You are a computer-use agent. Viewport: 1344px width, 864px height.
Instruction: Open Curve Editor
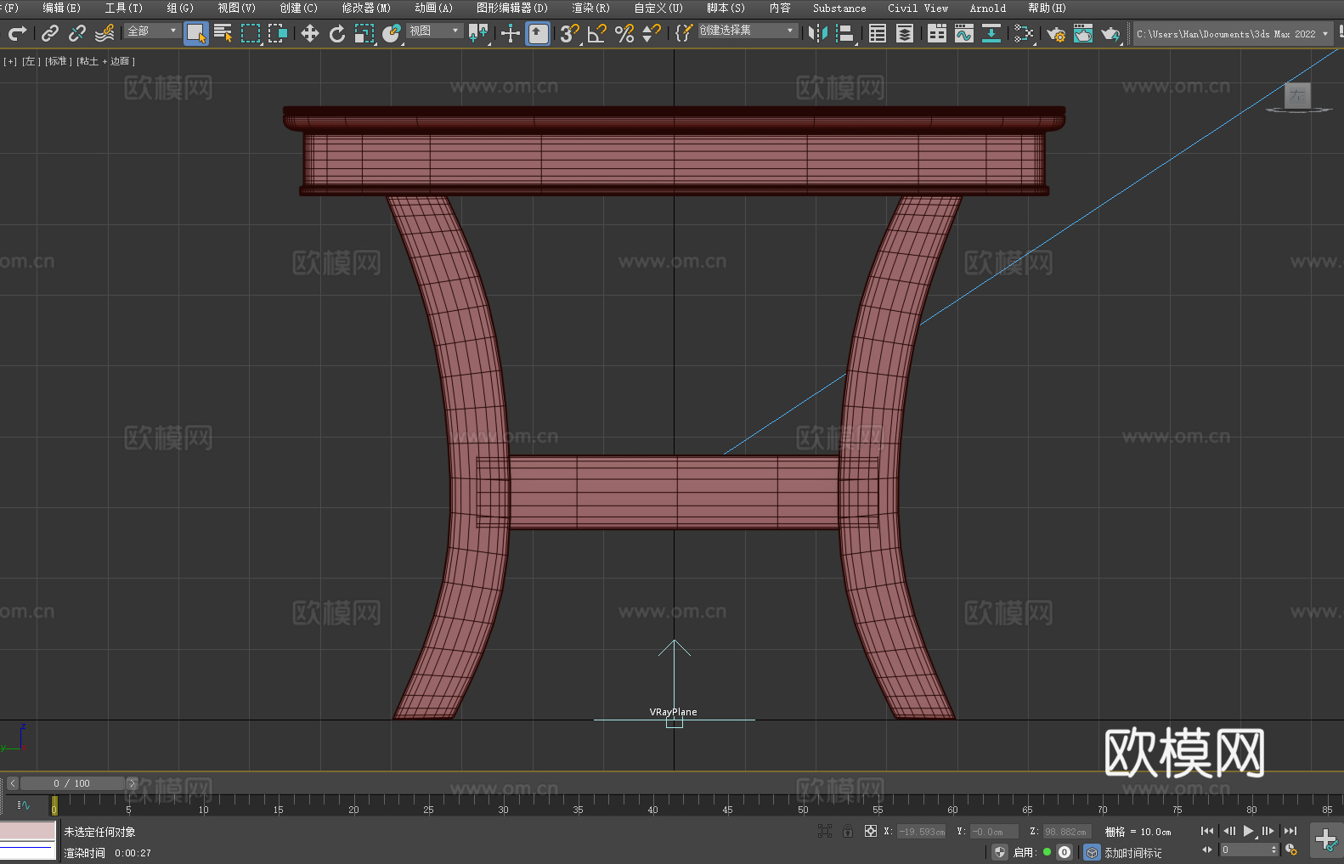pyautogui.click(x=964, y=33)
